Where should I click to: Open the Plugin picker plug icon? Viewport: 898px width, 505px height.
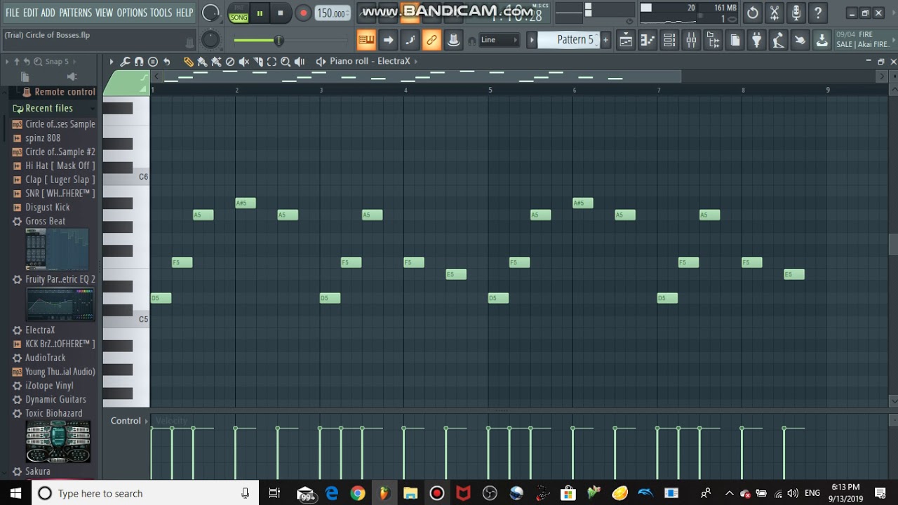756,40
